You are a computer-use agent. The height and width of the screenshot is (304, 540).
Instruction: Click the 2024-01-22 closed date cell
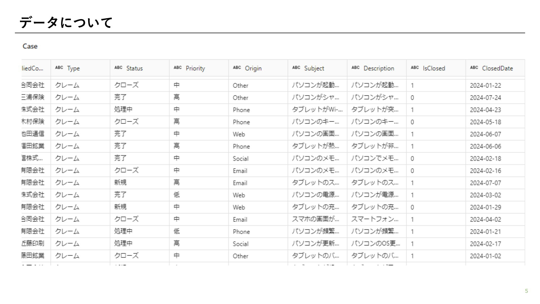point(485,86)
